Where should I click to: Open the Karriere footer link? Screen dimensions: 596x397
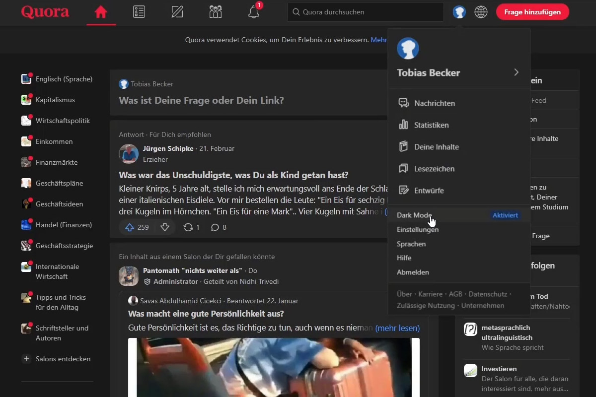pos(430,294)
